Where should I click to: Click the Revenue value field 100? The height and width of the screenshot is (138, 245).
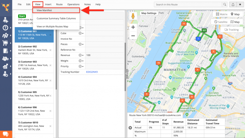104,55
